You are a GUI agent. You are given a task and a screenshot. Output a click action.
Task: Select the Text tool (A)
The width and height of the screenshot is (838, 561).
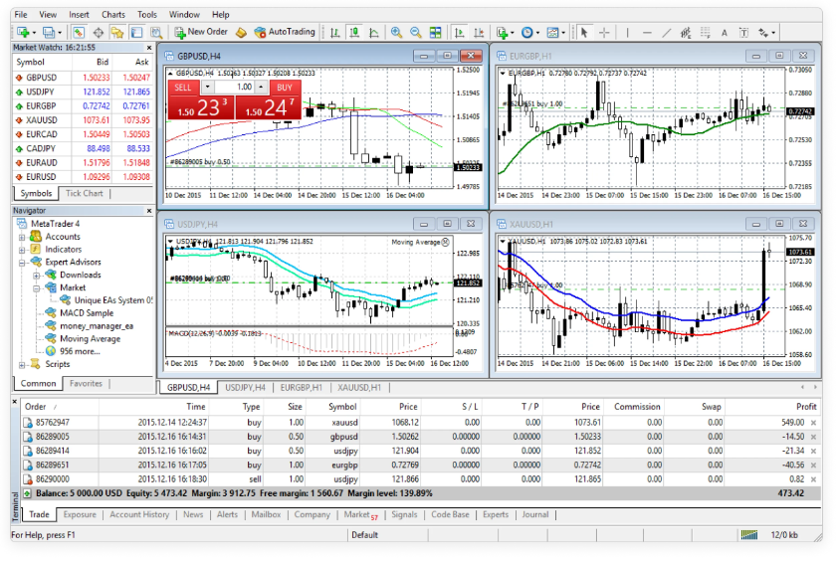(725, 33)
